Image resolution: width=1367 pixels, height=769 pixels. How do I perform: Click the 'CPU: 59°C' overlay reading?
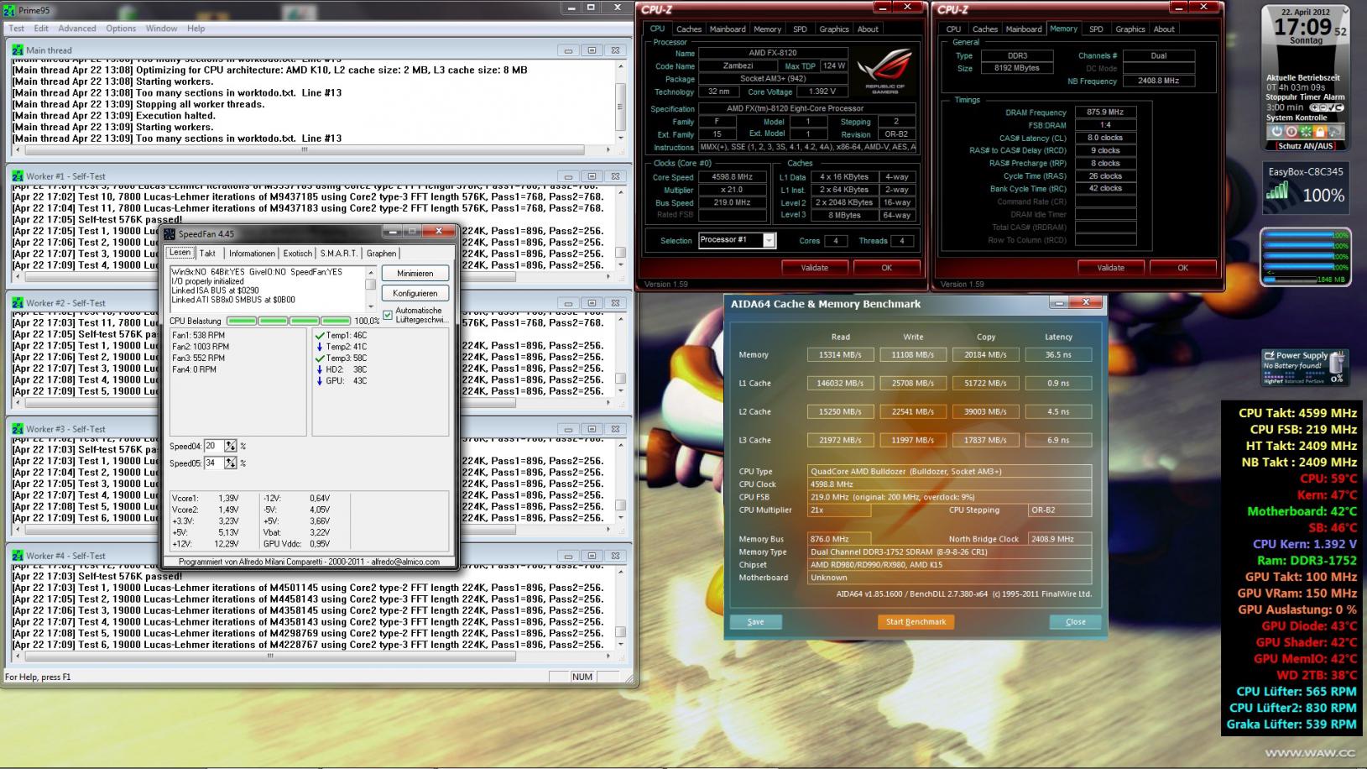click(1328, 479)
